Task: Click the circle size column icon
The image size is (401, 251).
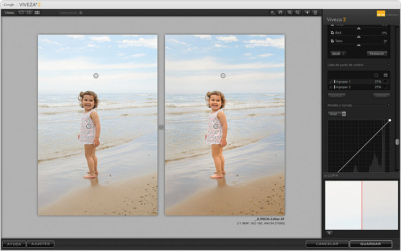Action: (376, 75)
